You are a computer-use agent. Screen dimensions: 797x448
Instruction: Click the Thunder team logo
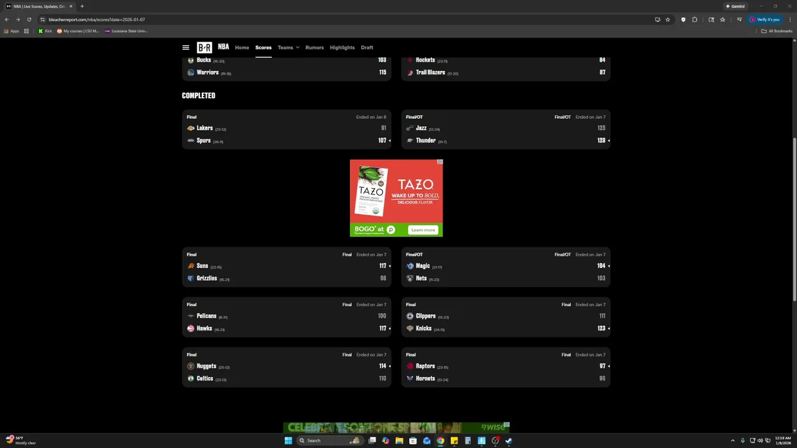point(410,141)
